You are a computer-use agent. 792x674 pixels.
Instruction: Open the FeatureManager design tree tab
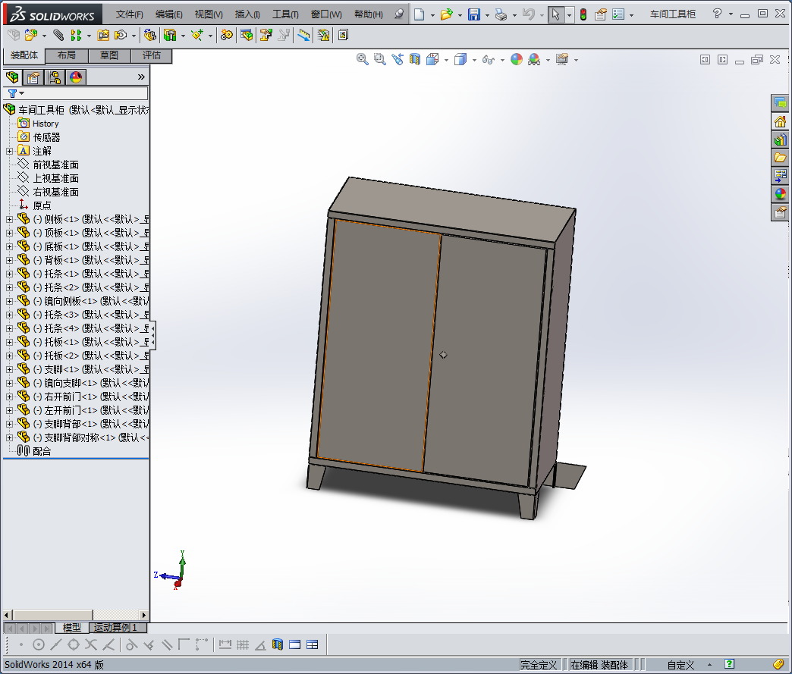tap(12, 77)
